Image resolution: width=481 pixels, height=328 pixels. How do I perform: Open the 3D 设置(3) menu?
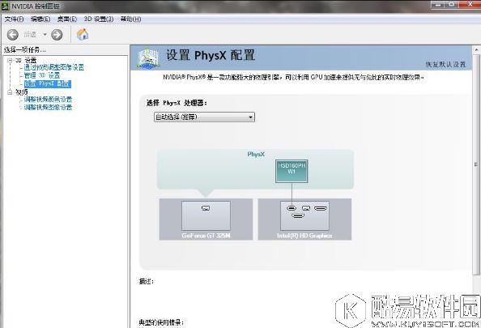[x=99, y=19]
